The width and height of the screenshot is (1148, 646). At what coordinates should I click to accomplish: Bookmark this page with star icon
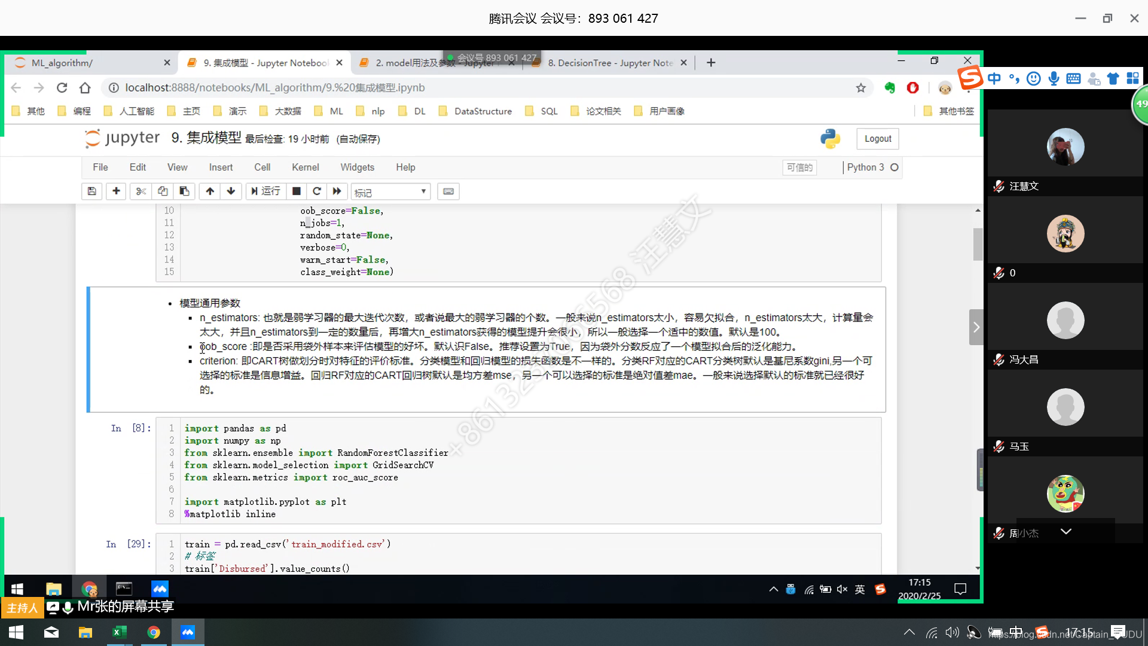[861, 88]
